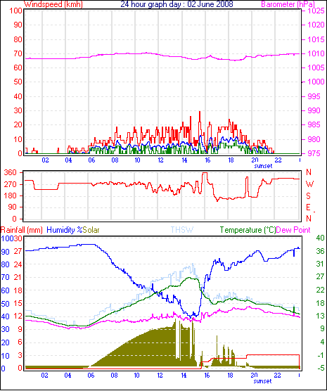
Task: Click the 985 barometer scale value
Action: pyautogui.click(x=314, y=124)
